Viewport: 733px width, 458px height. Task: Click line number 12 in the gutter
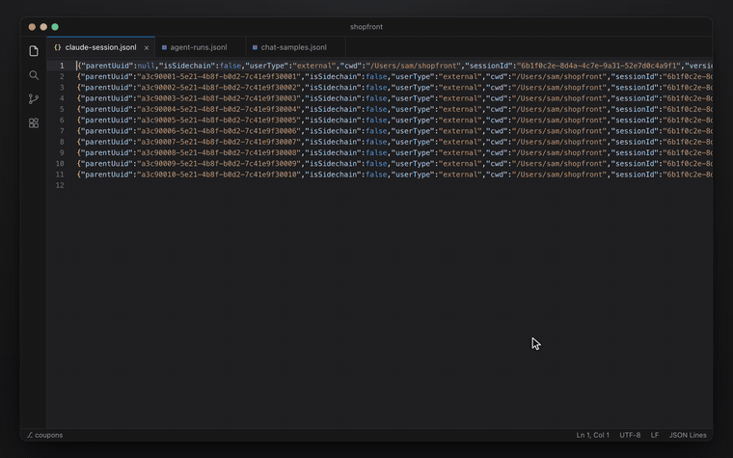tap(60, 185)
